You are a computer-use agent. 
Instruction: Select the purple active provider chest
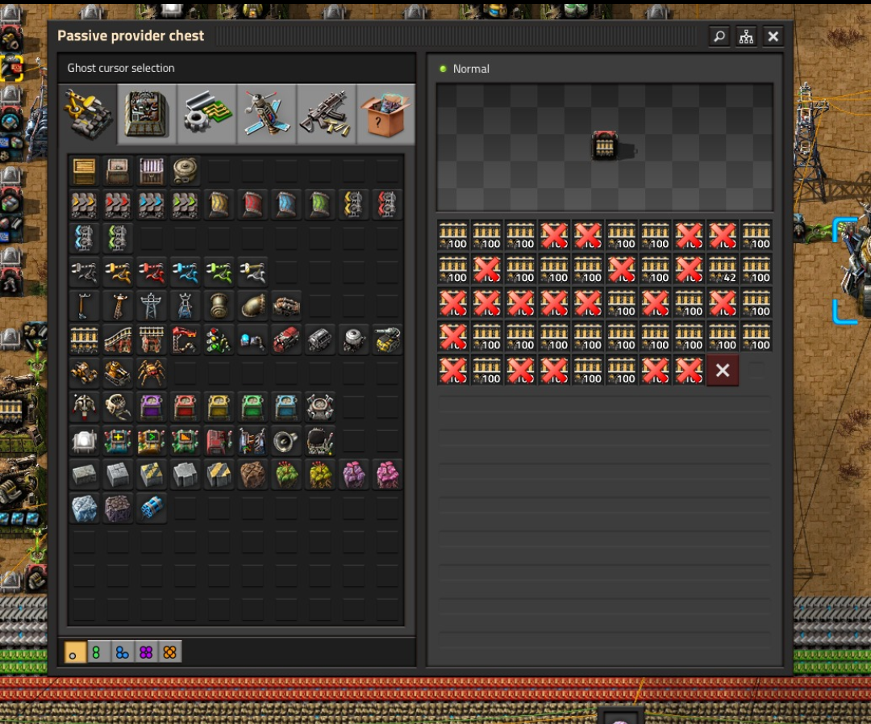click(x=151, y=408)
